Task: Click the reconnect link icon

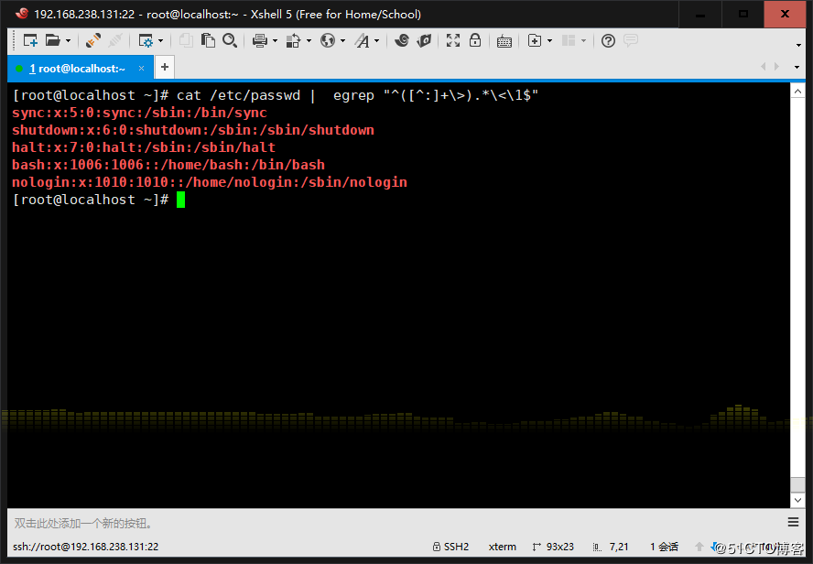Action: (92, 40)
